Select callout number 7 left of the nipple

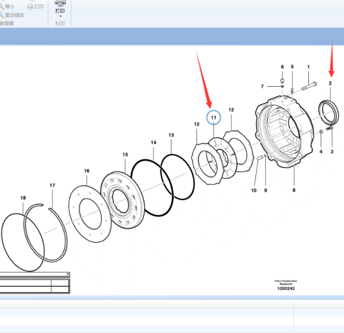tap(262, 86)
